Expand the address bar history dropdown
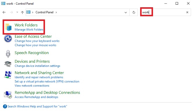The image size is (193, 111). pos(126,12)
